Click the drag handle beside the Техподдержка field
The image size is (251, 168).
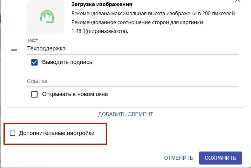point(14,50)
